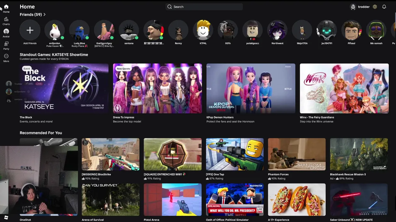
Task: Open the More sidebar menu
Action: click(6, 56)
